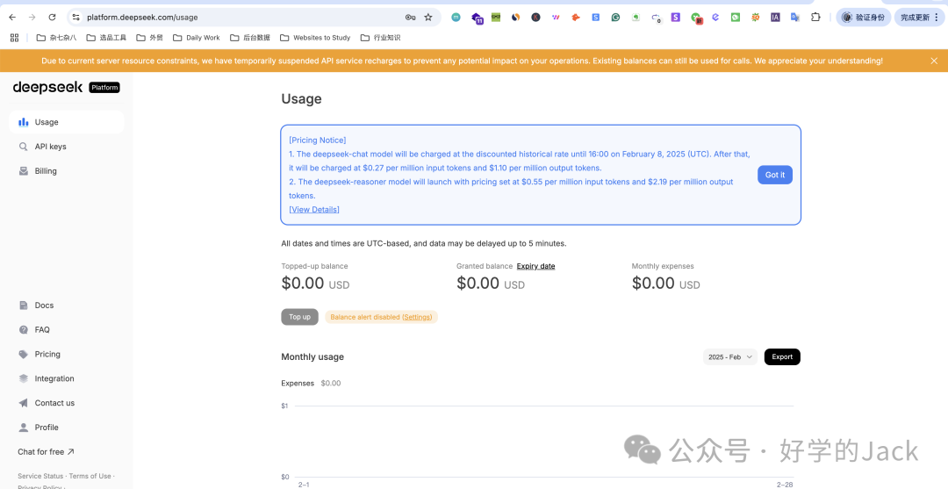Open the View Details link
948x489 pixels.
click(313, 209)
